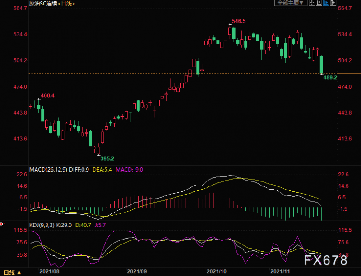This screenshot has height=276, width=361.
Task: Click the export arrow icon
Action: pyautogui.click(x=333, y=3)
